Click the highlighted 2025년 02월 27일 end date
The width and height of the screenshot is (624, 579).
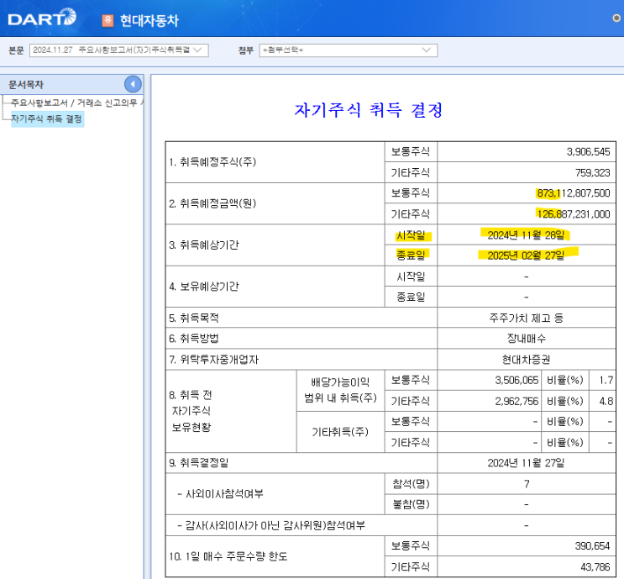[x=526, y=255]
